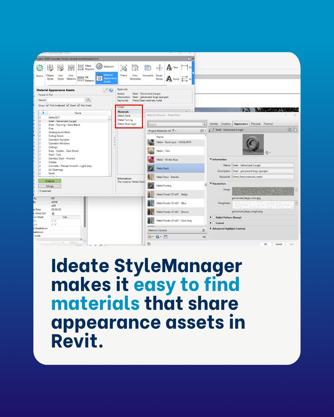
Task: Switch to the Thermal tab
Action: coord(268,124)
